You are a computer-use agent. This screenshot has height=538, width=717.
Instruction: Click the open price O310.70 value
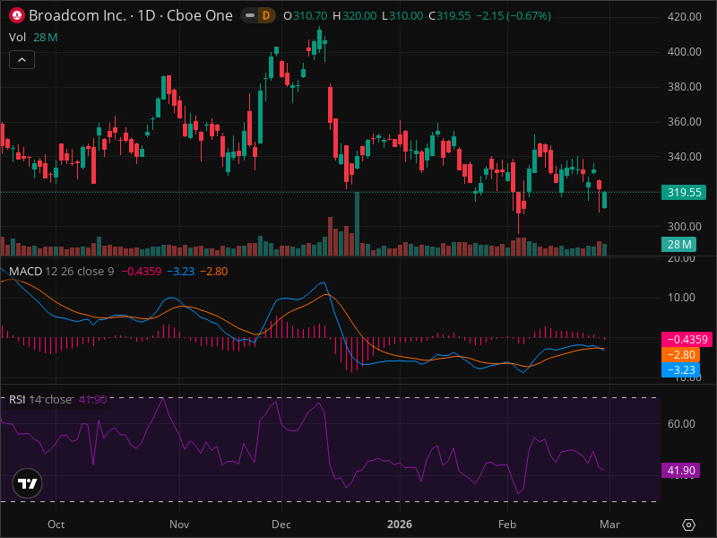pyautogui.click(x=306, y=16)
